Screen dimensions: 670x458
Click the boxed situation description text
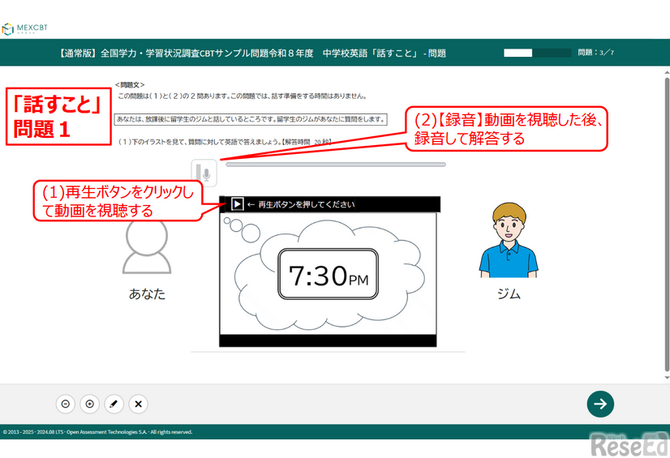pyautogui.click(x=251, y=119)
